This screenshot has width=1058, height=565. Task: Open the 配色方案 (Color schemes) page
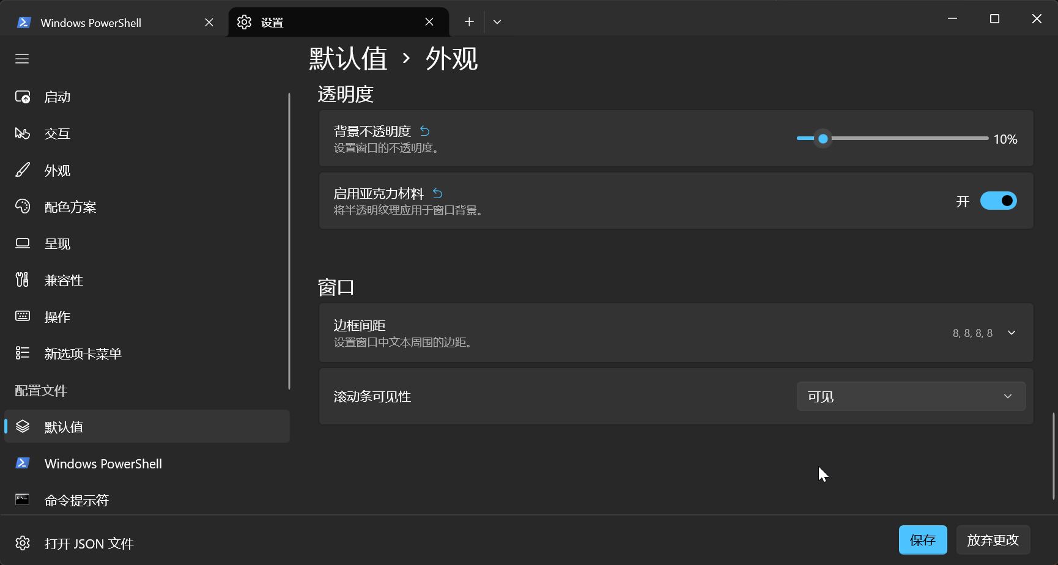[70, 207]
